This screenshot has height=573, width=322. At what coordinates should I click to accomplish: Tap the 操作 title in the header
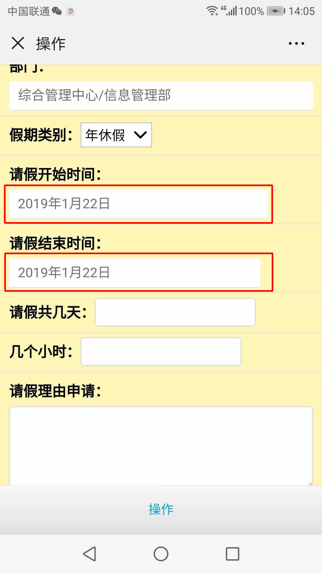[51, 44]
